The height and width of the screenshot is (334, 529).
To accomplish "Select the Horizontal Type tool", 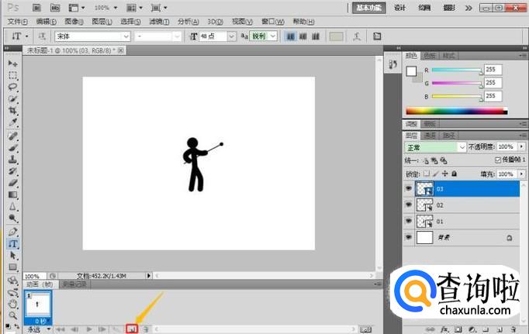I will point(12,243).
